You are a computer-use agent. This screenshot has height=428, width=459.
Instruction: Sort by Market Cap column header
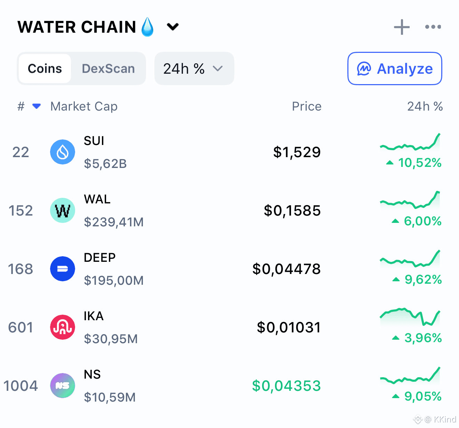point(84,106)
